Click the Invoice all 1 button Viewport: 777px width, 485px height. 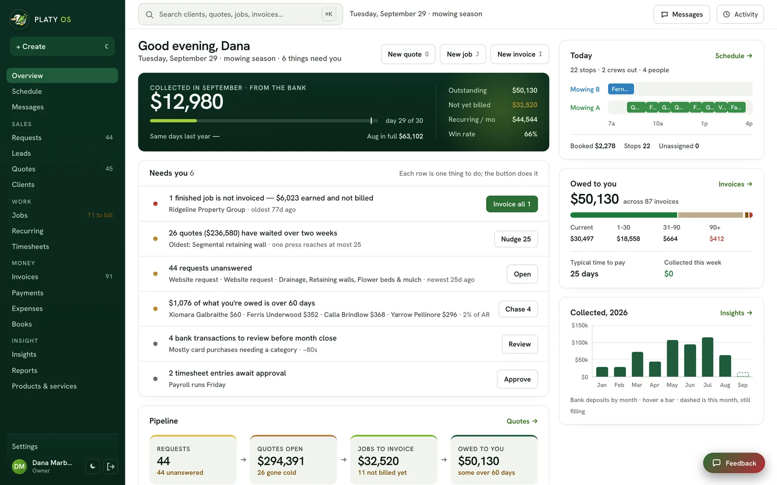tap(512, 204)
